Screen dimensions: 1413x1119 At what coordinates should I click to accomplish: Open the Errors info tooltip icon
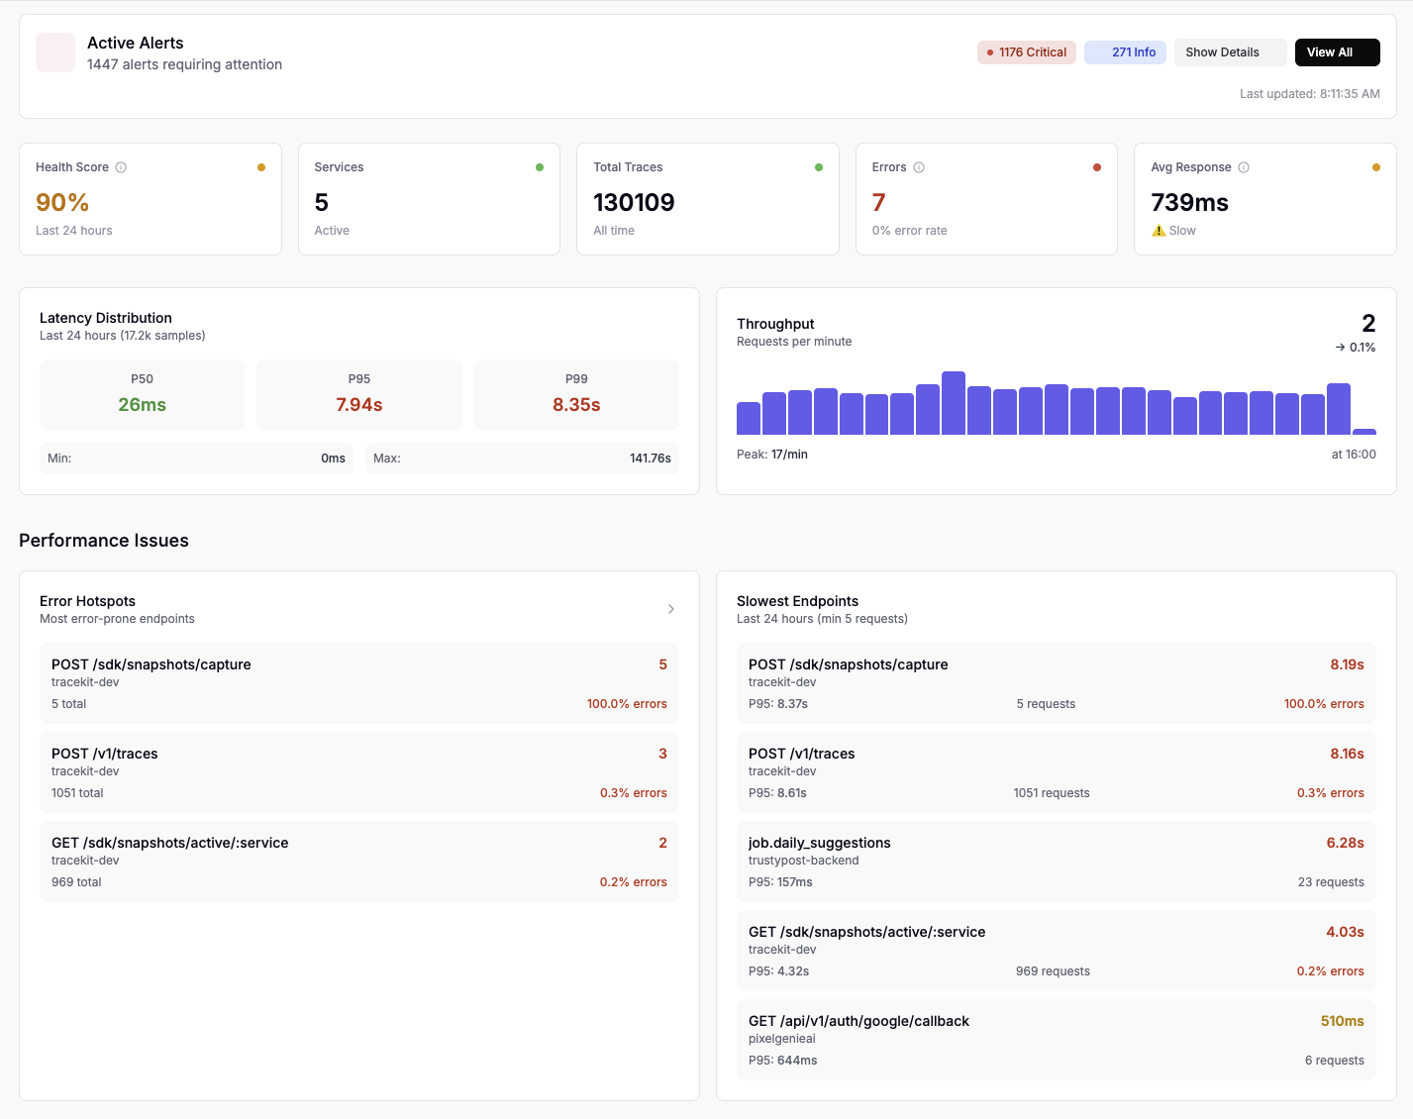921,167
